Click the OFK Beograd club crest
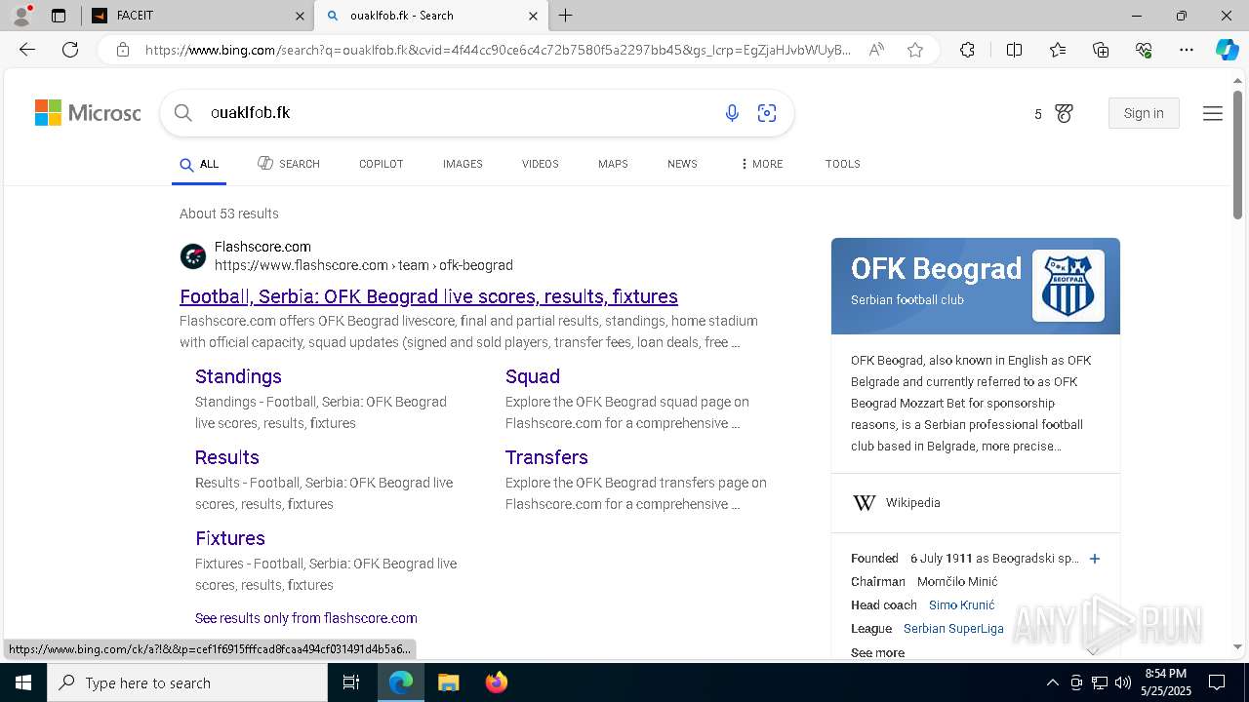 (x=1068, y=286)
